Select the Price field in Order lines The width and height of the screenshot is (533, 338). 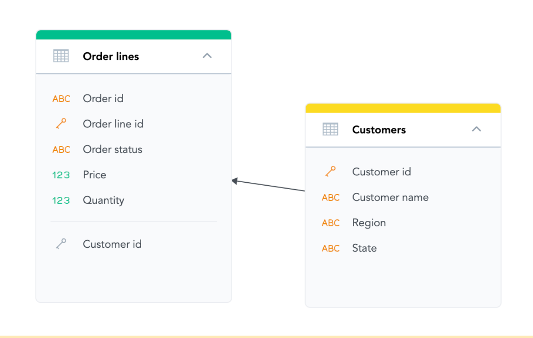[x=94, y=175]
